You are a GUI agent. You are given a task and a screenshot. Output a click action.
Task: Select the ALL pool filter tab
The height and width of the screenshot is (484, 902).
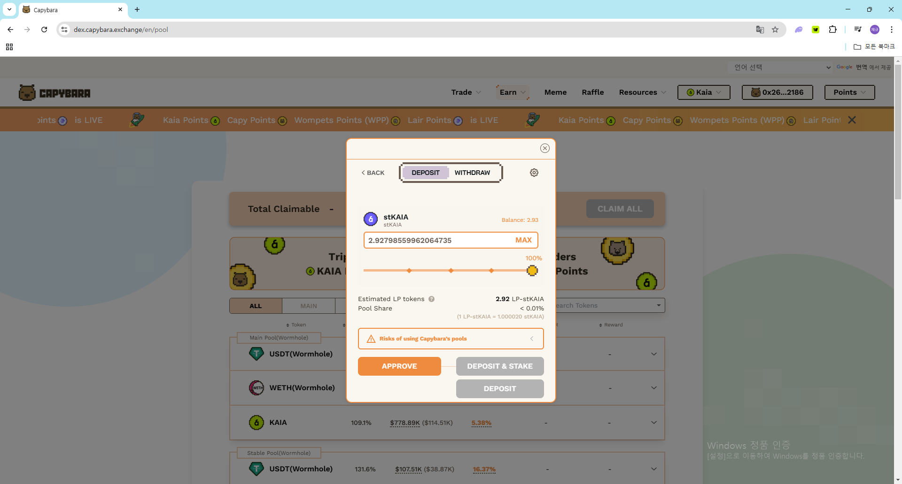(256, 306)
